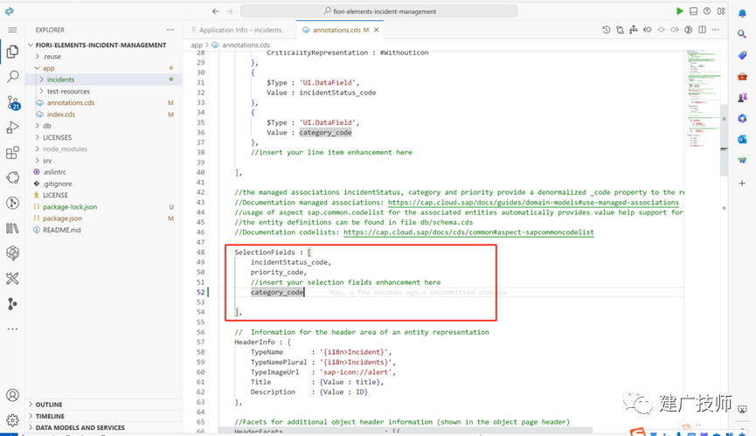Switch to Application Info – incidents tab
Image resolution: width=756 pixels, height=436 pixels.
pos(239,30)
